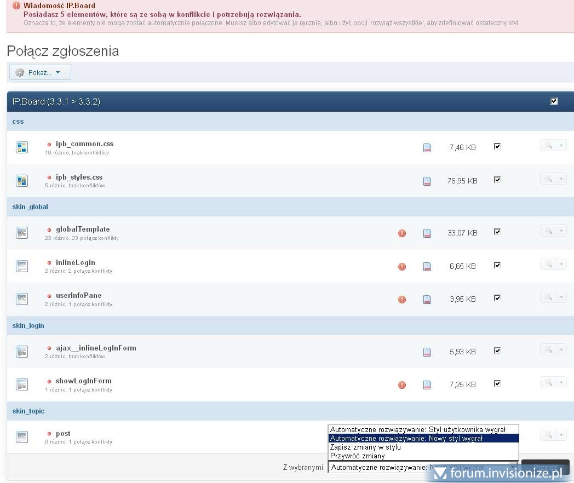
Task: Click the red conflict icon for showLogInForm
Action: tap(402, 385)
